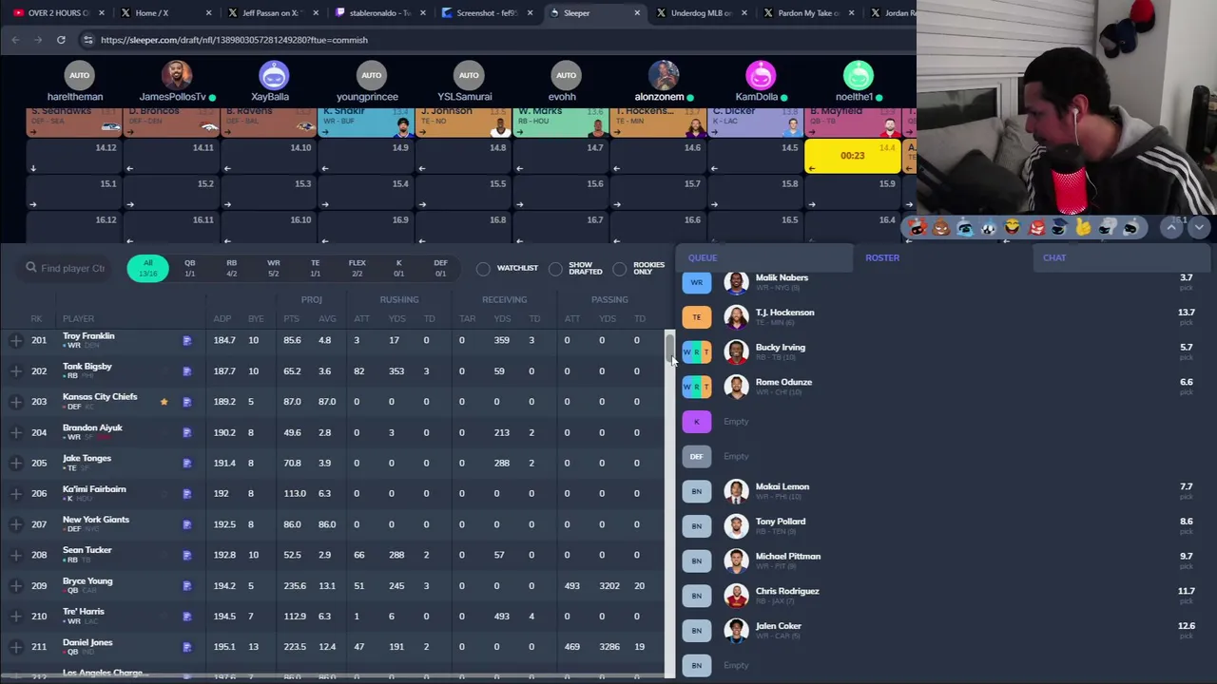Add Ka'imi Fairbairn via the plus icon
This screenshot has height=684, width=1217.
[15, 493]
